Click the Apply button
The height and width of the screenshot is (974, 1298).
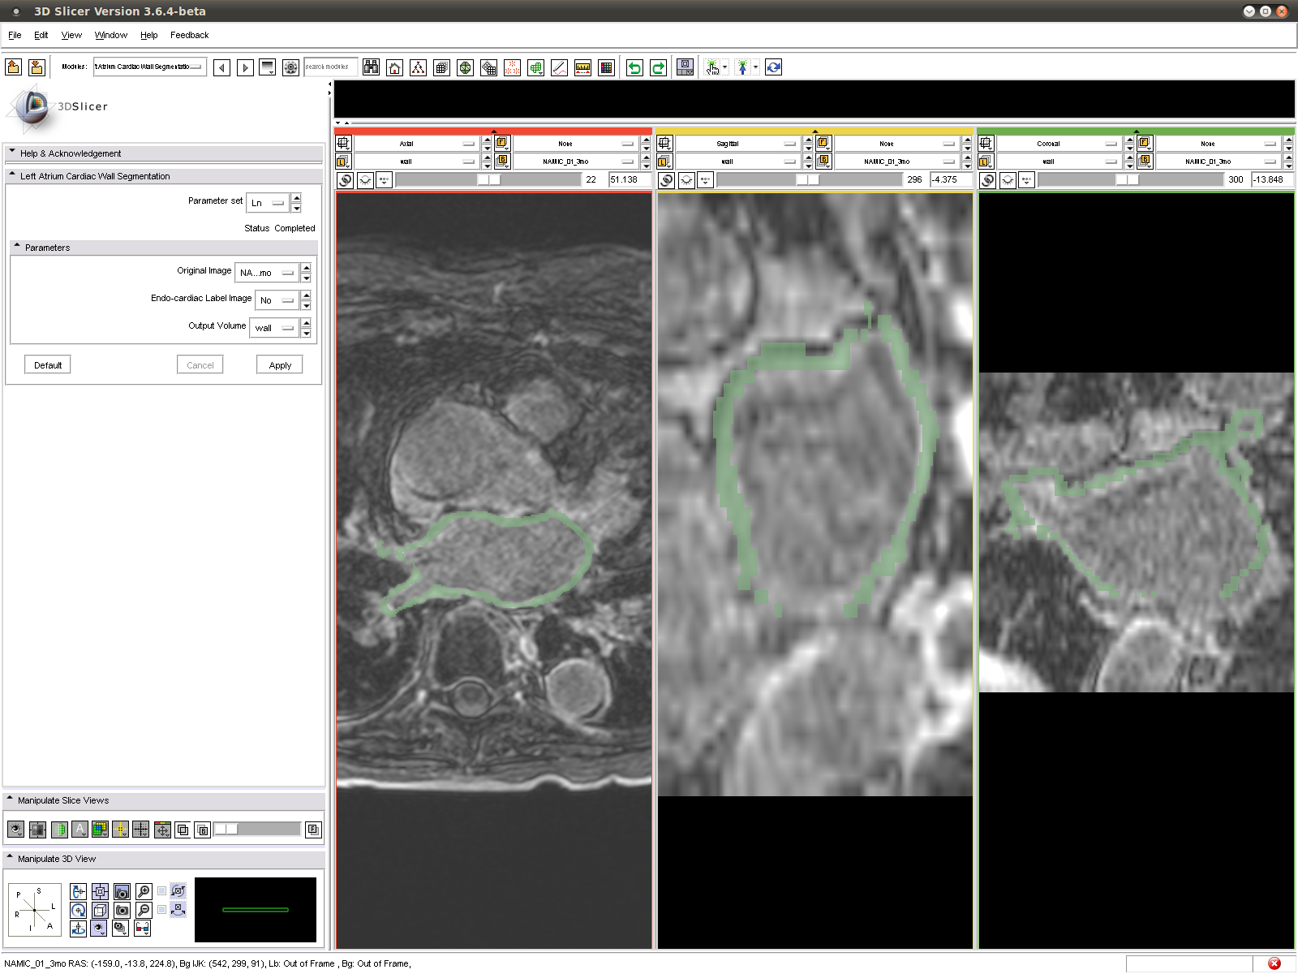point(280,365)
